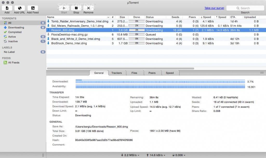Open All Feeds RSS item

(x=23, y=62)
